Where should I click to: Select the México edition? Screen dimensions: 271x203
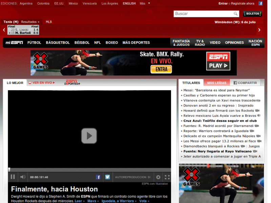point(73,3)
